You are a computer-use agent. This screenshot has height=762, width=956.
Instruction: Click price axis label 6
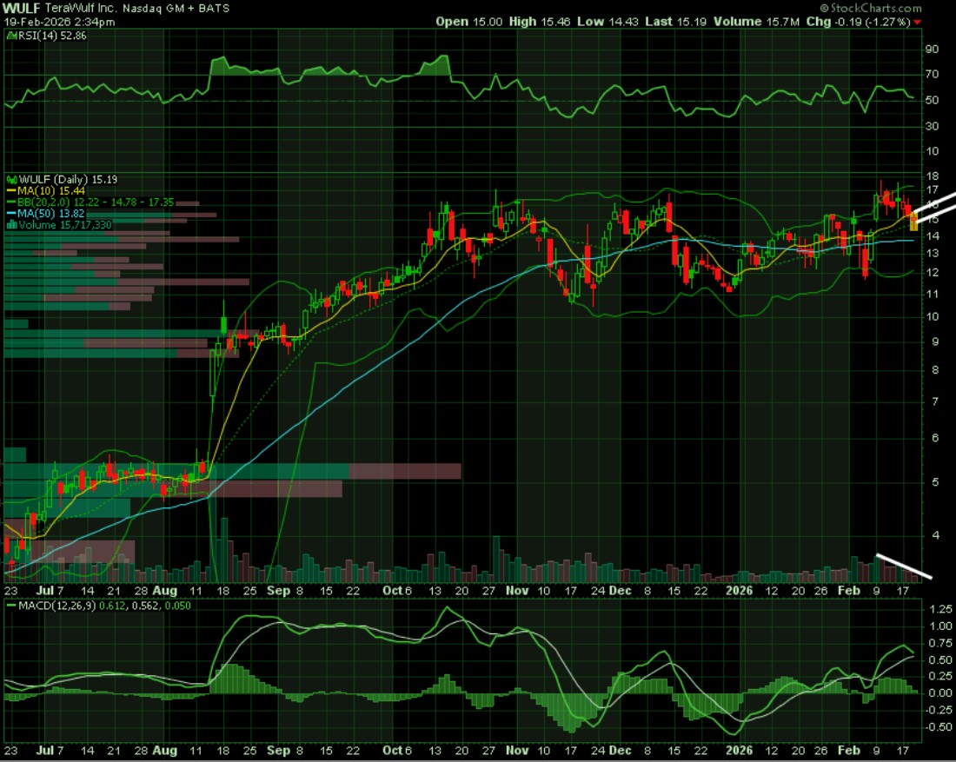(x=935, y=438)
